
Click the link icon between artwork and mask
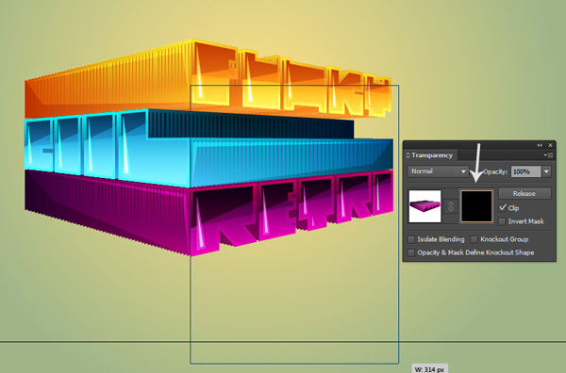point(451,206)
